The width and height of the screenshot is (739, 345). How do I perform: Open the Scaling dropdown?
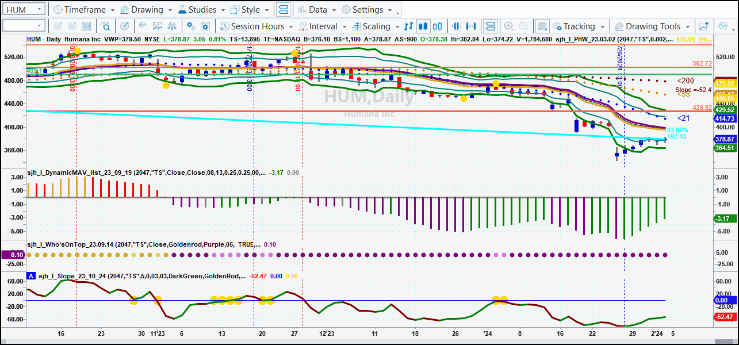pos(376,26)
